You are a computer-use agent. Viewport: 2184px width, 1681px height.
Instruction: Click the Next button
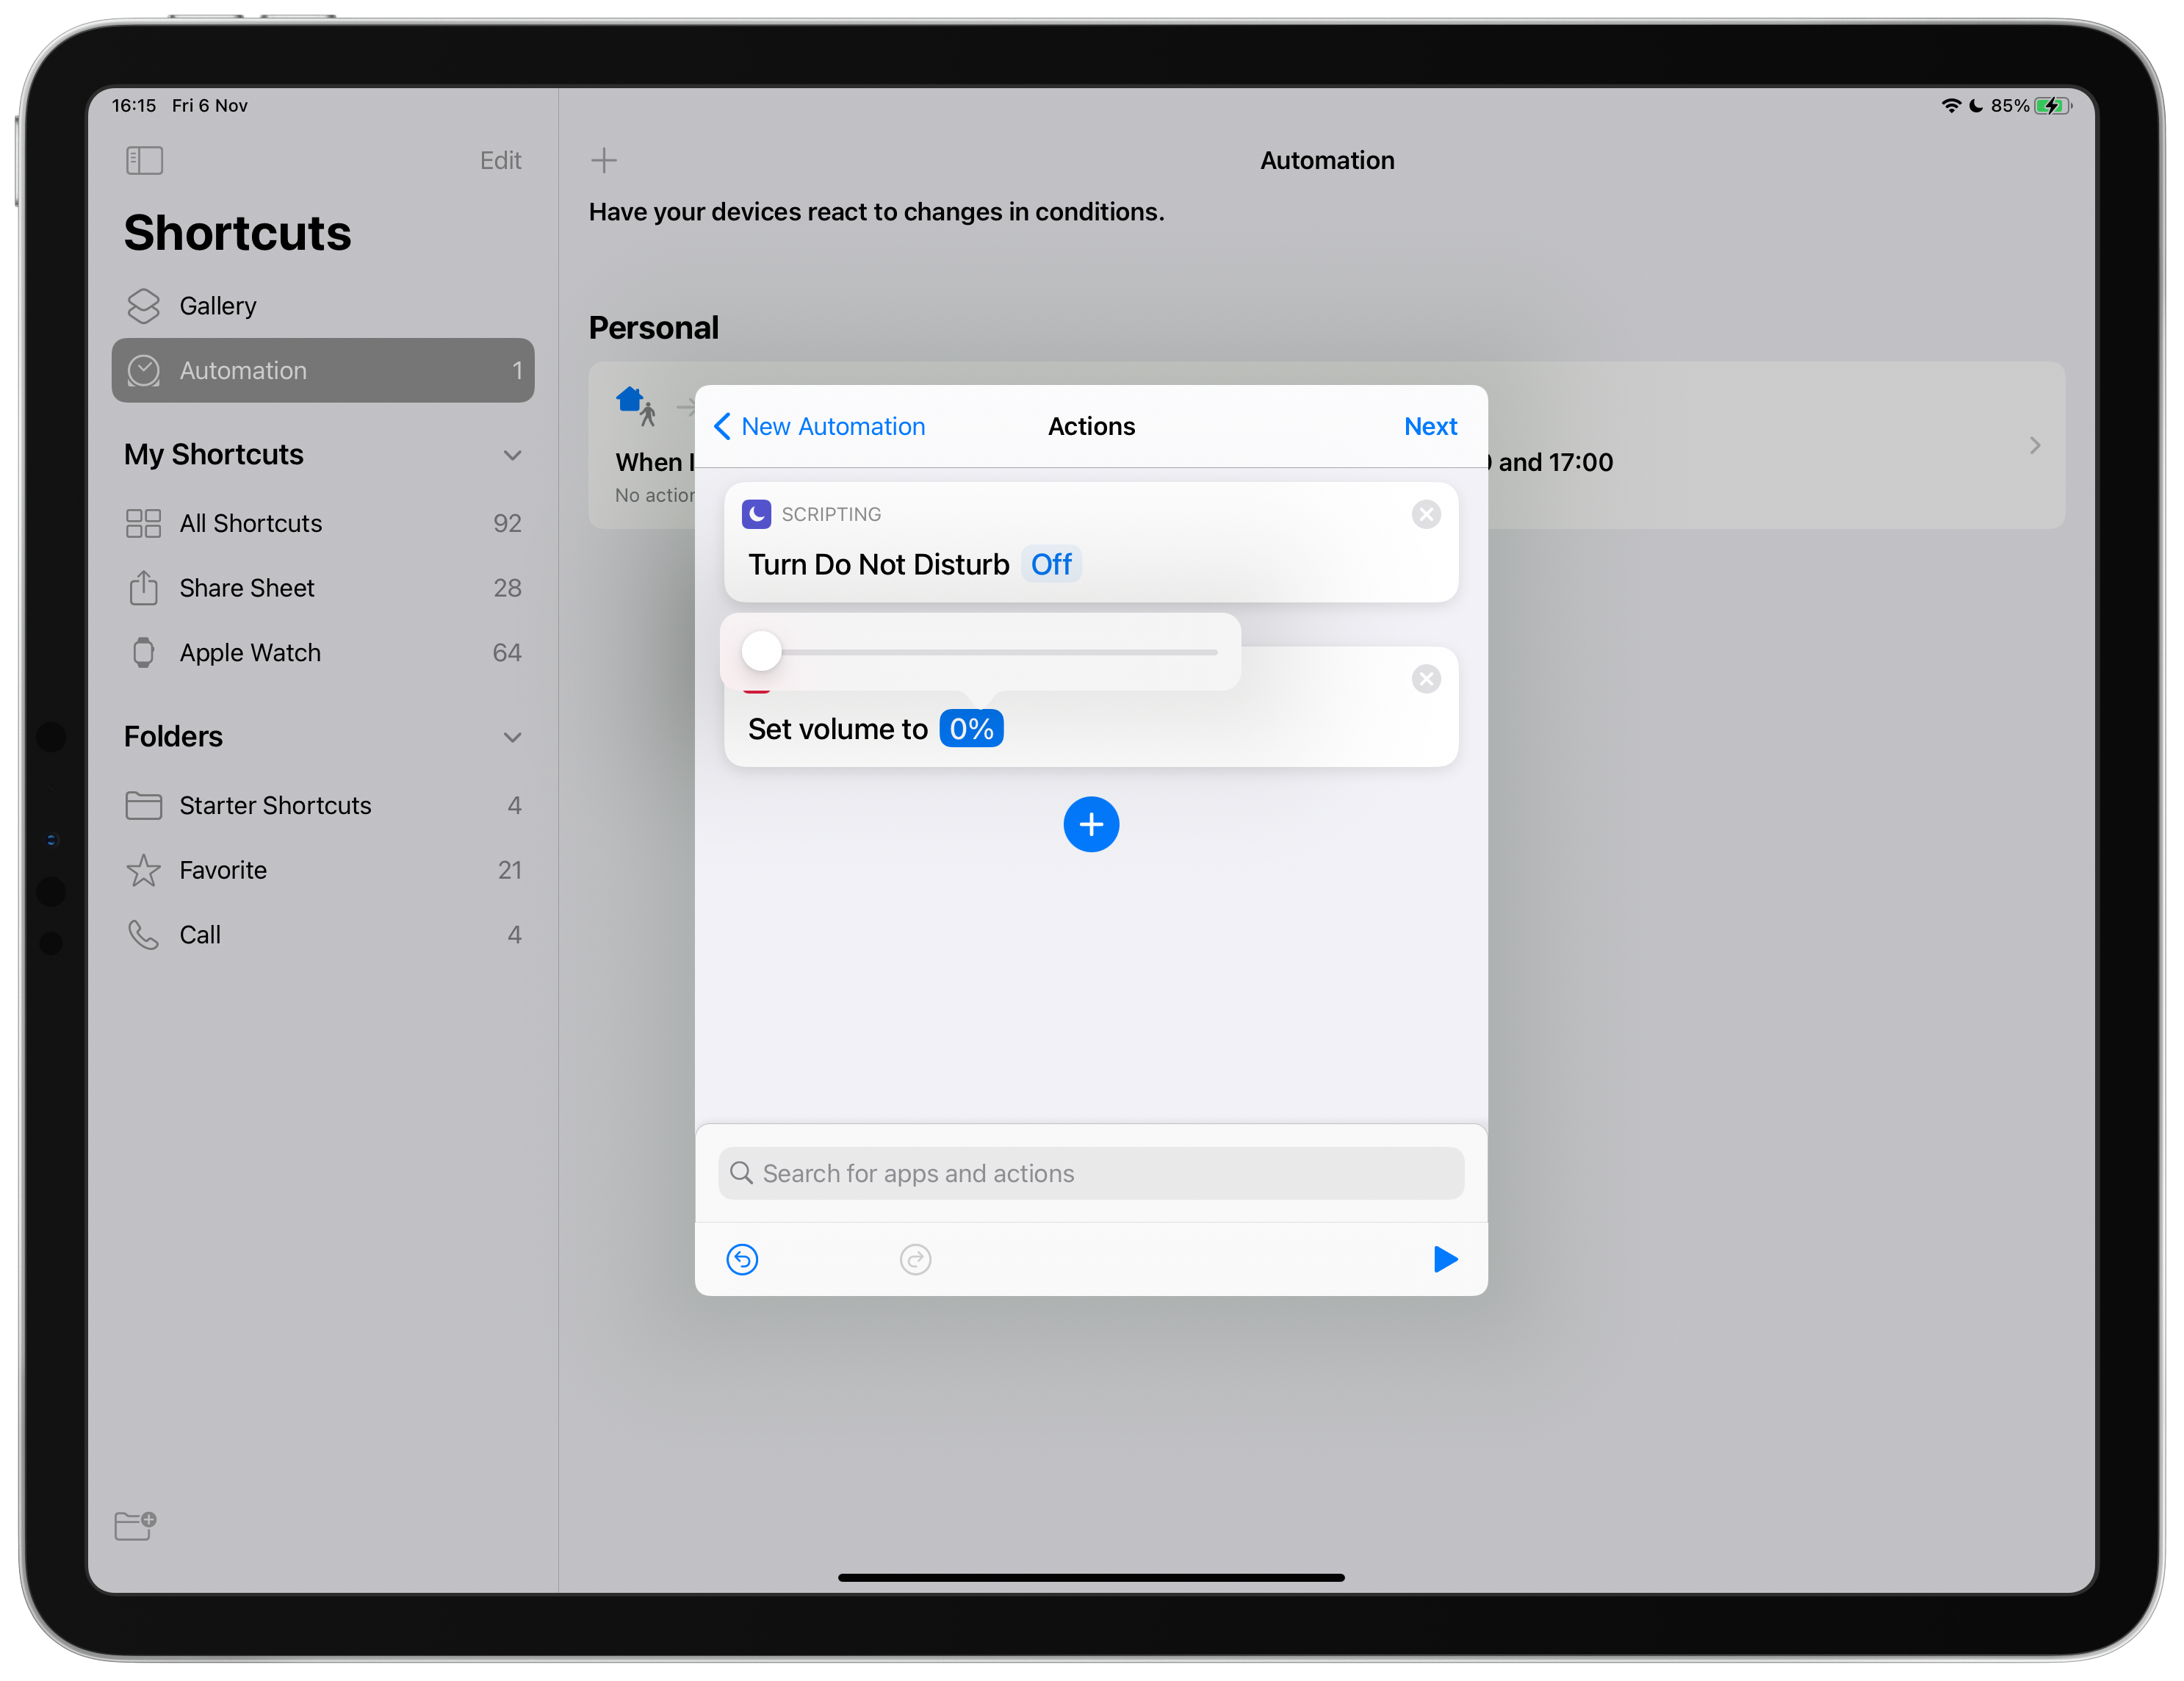point(1429,426)
